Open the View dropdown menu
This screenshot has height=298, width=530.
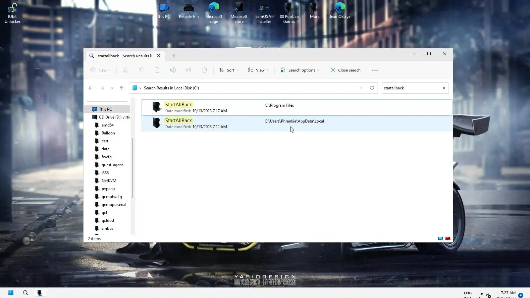258,70
